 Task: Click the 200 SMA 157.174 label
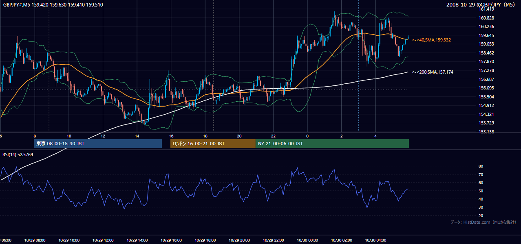click(x=433, y=72)
